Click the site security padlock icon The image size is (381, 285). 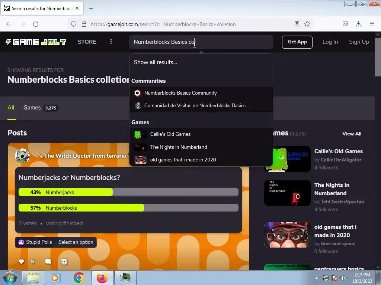tap(84, 24)
